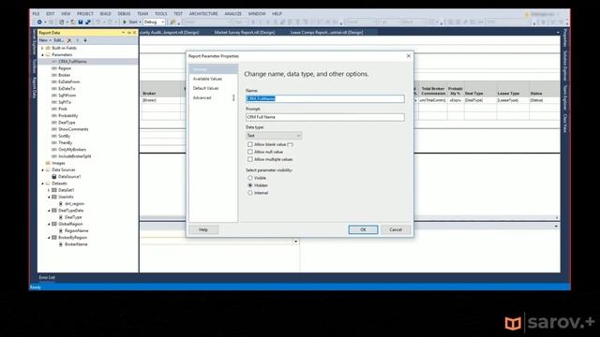Image resolution: width=600 pixels, height=337 pixels.
Task: Open the Debug configuration dropdown
Action: (x=154, y=22)
